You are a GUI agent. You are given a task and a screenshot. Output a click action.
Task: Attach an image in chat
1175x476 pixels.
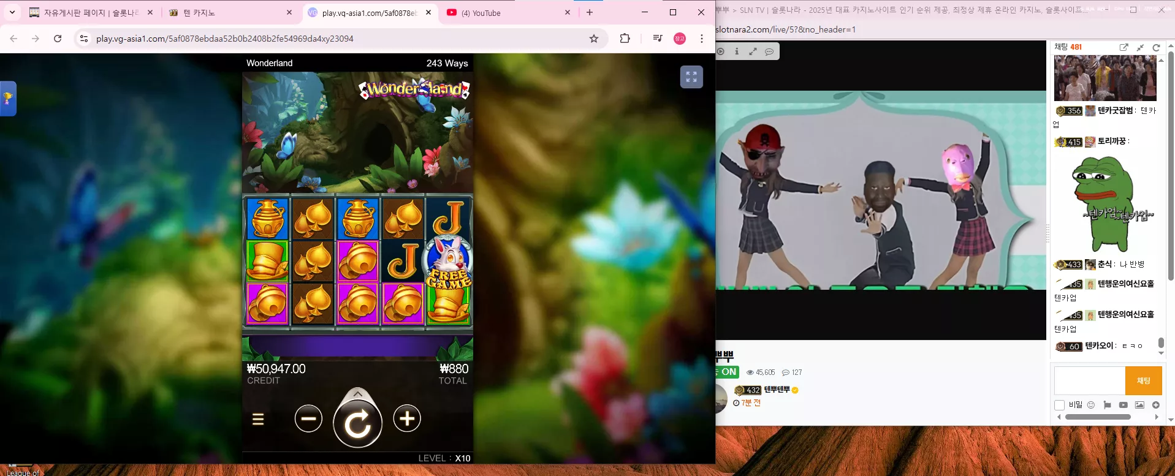coord(1139,405)
